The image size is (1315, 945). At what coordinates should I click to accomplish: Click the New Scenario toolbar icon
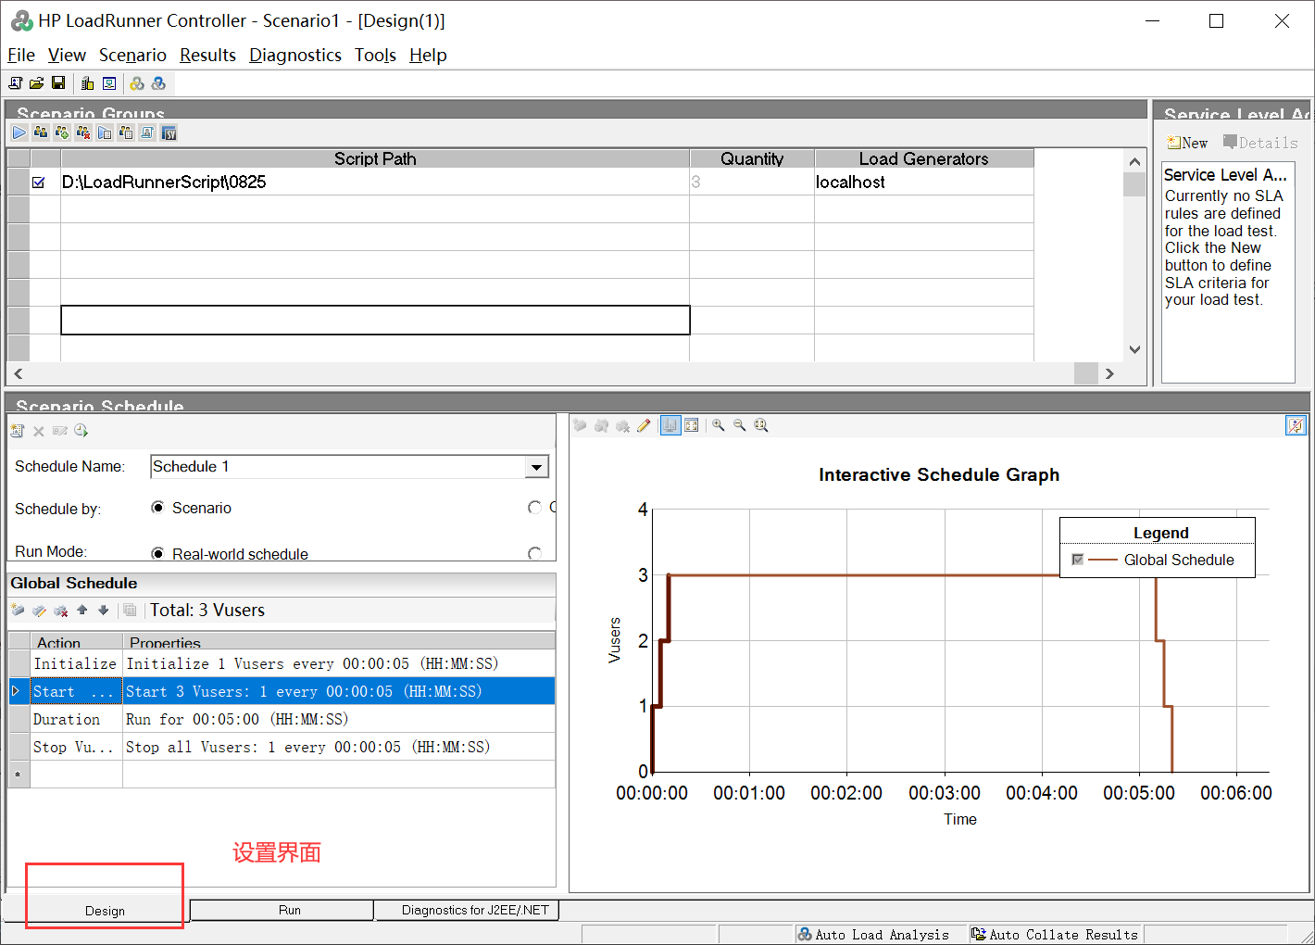pyautogui.click(x=16, y=83)
